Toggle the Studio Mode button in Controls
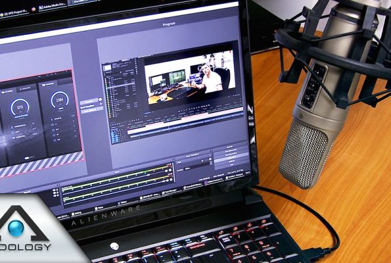 tap(232, 159)
